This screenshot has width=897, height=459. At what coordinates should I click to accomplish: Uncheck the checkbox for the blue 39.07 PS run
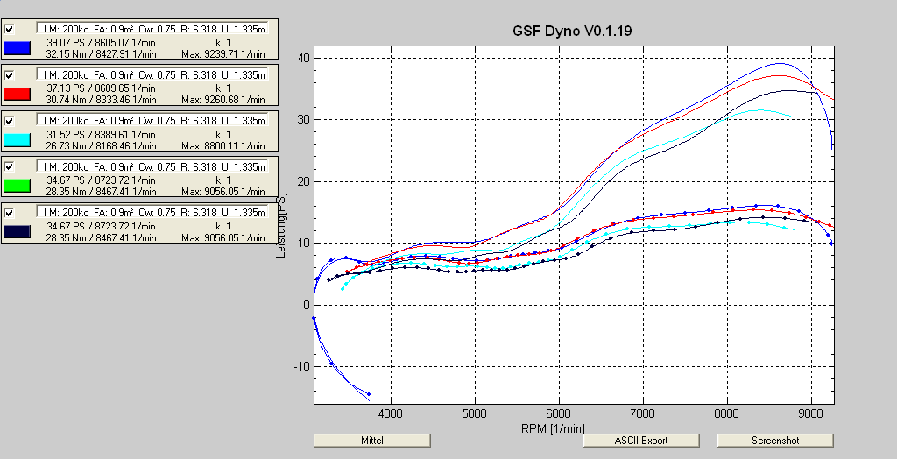10,29
